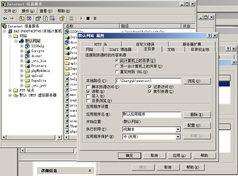Screen dimensions: 238x176
Task: Click 确定 in the 默认网站 属性 dialog
Action: pos(129,156)
